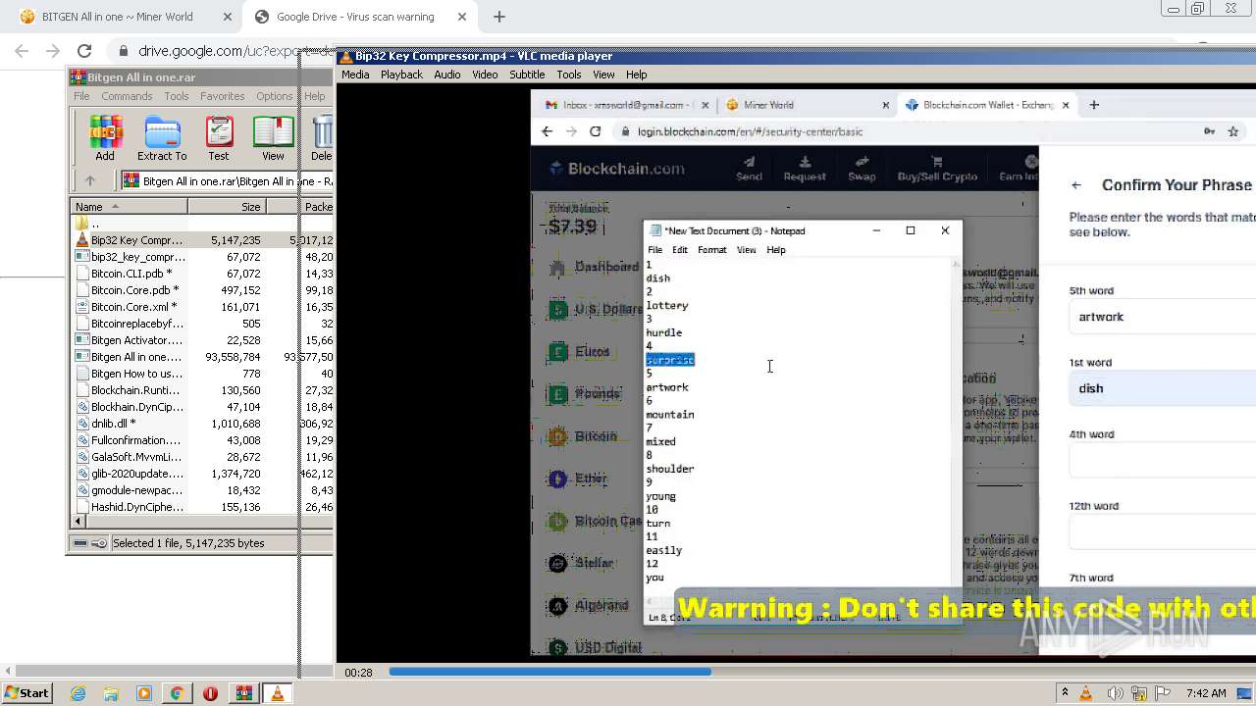Click WinRAR horizontal scrollbar left arrow
This screenshot has height=706, width=1256.
click(x=78, y=522)
